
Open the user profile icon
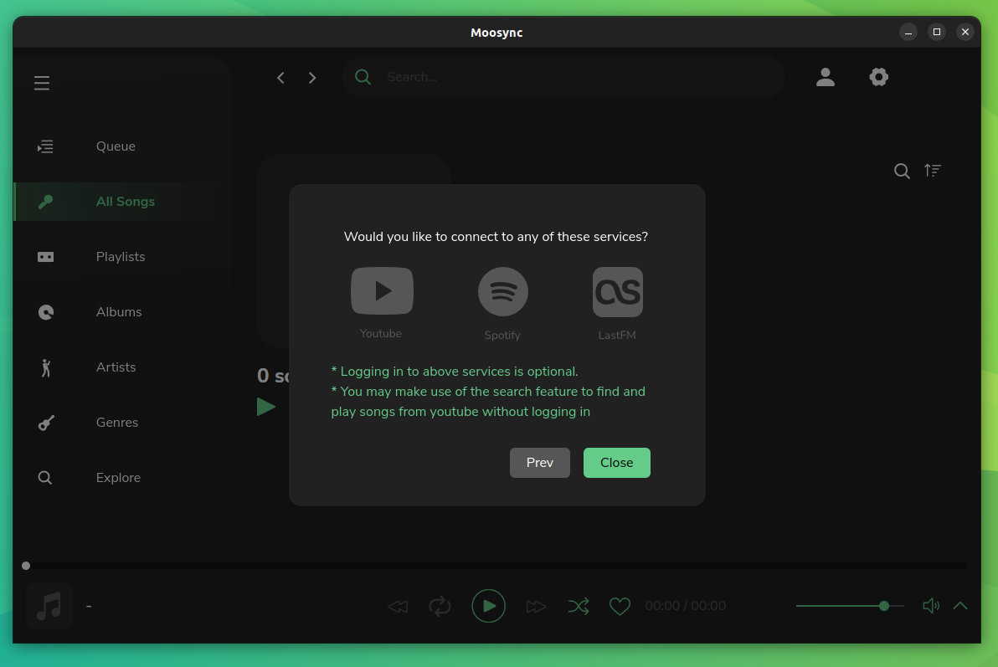point(826,76)
